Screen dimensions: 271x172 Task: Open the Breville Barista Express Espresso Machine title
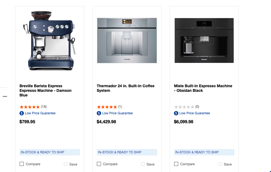click(46, 90)
